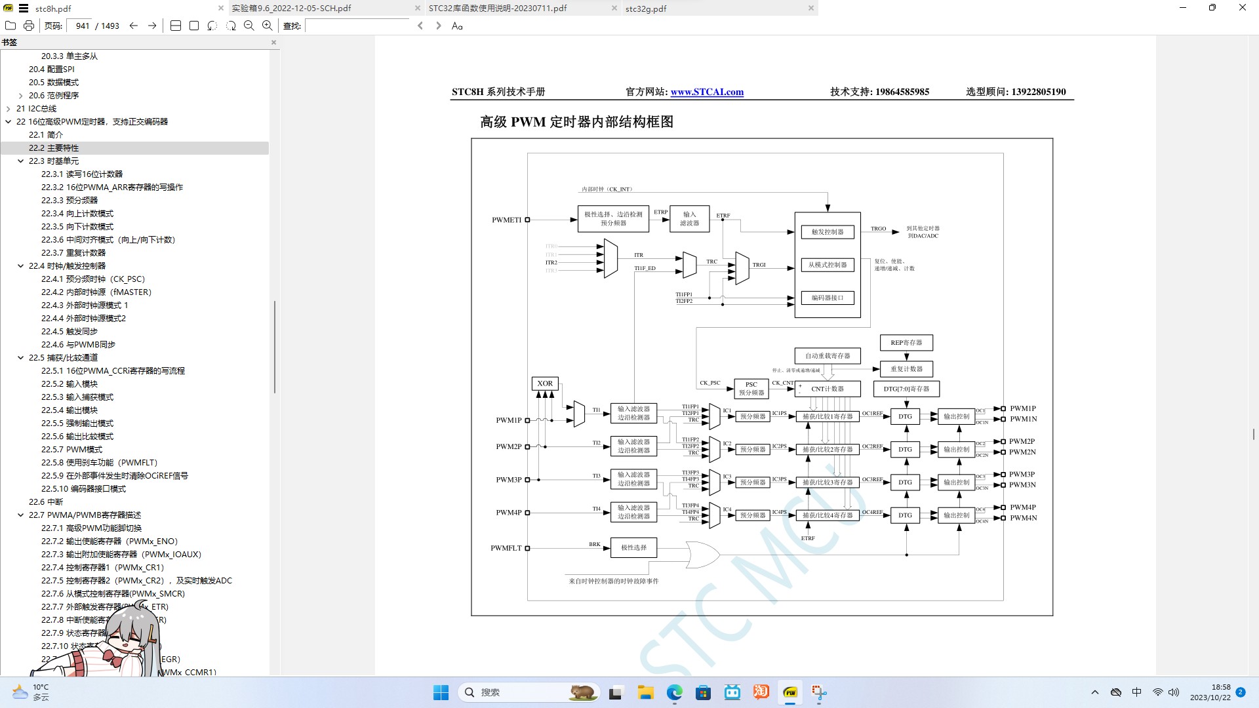
Task: Select fit width view icon
Action: pyautogui.click(x=175, y=26)
